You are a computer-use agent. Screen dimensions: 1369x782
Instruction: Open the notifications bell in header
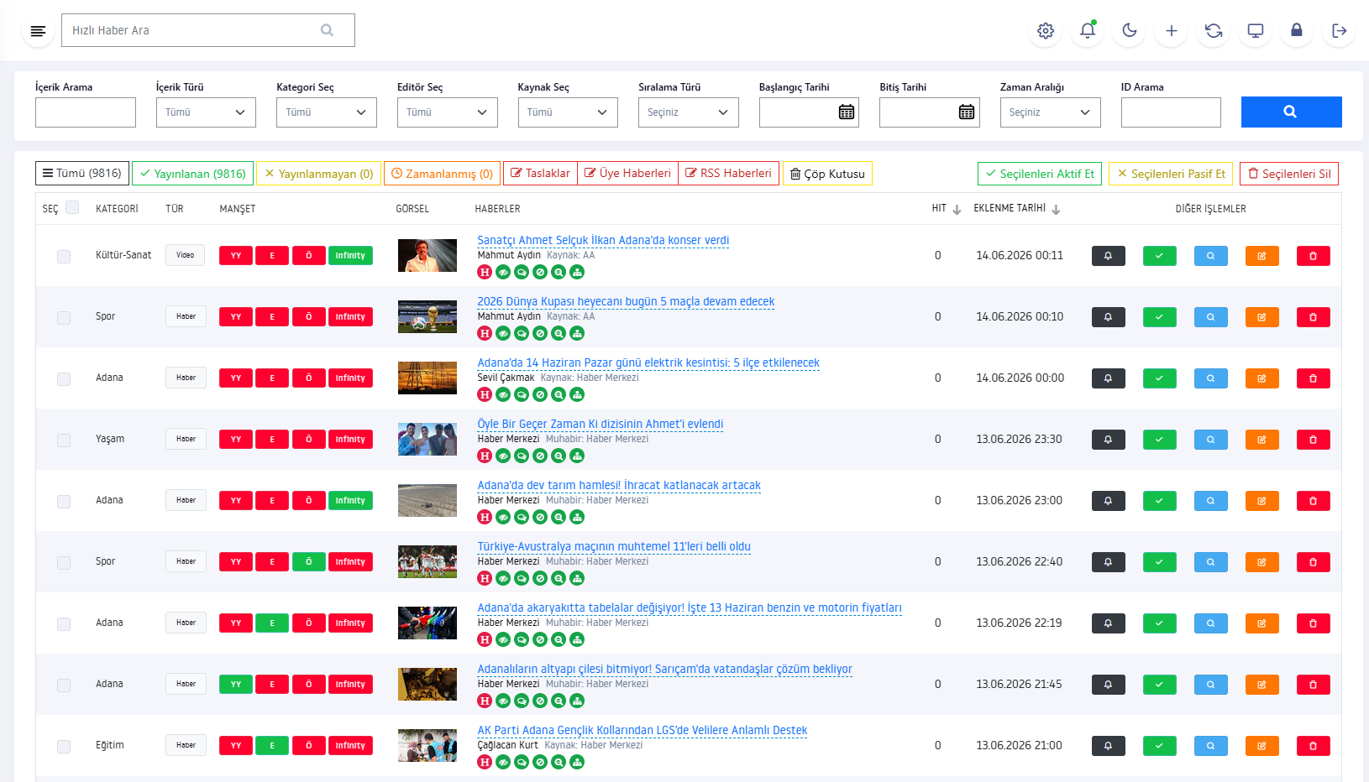pyautogui.click(x=1088, y=31)
